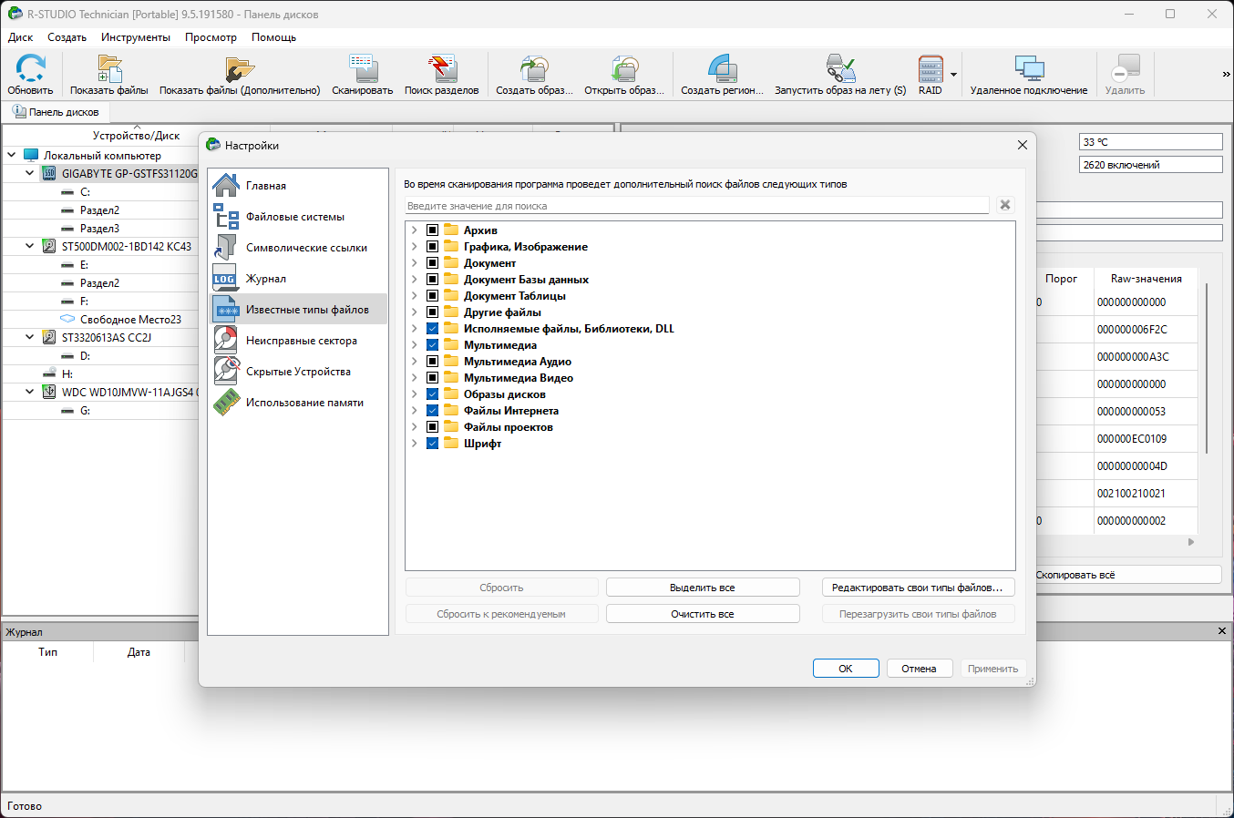Click the Отмена button
1234x818 pixels.
tap(920, 669)
